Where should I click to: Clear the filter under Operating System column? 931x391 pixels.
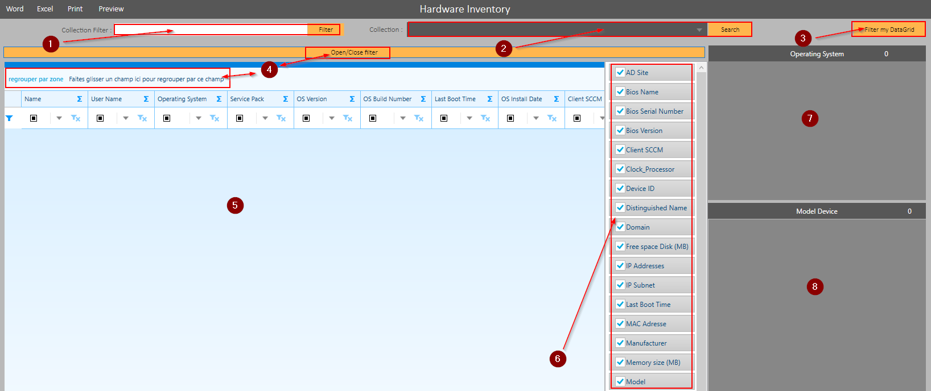(215, 118)
